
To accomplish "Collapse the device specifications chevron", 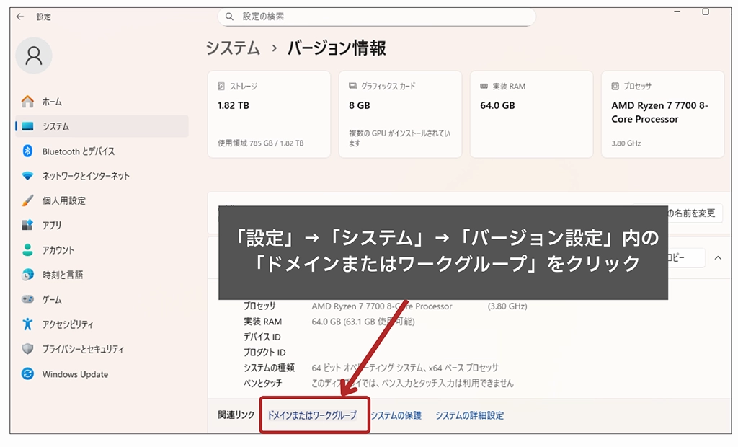I will tap(717, 257).
